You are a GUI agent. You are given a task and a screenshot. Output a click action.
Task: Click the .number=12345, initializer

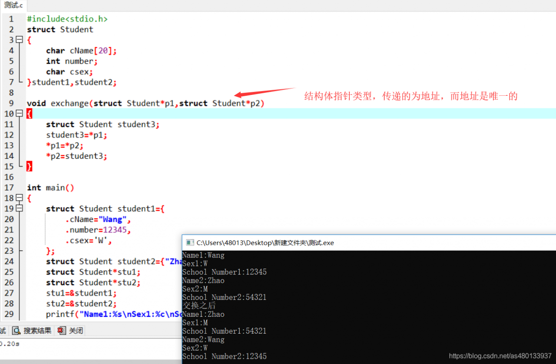[x=98, y=230]
